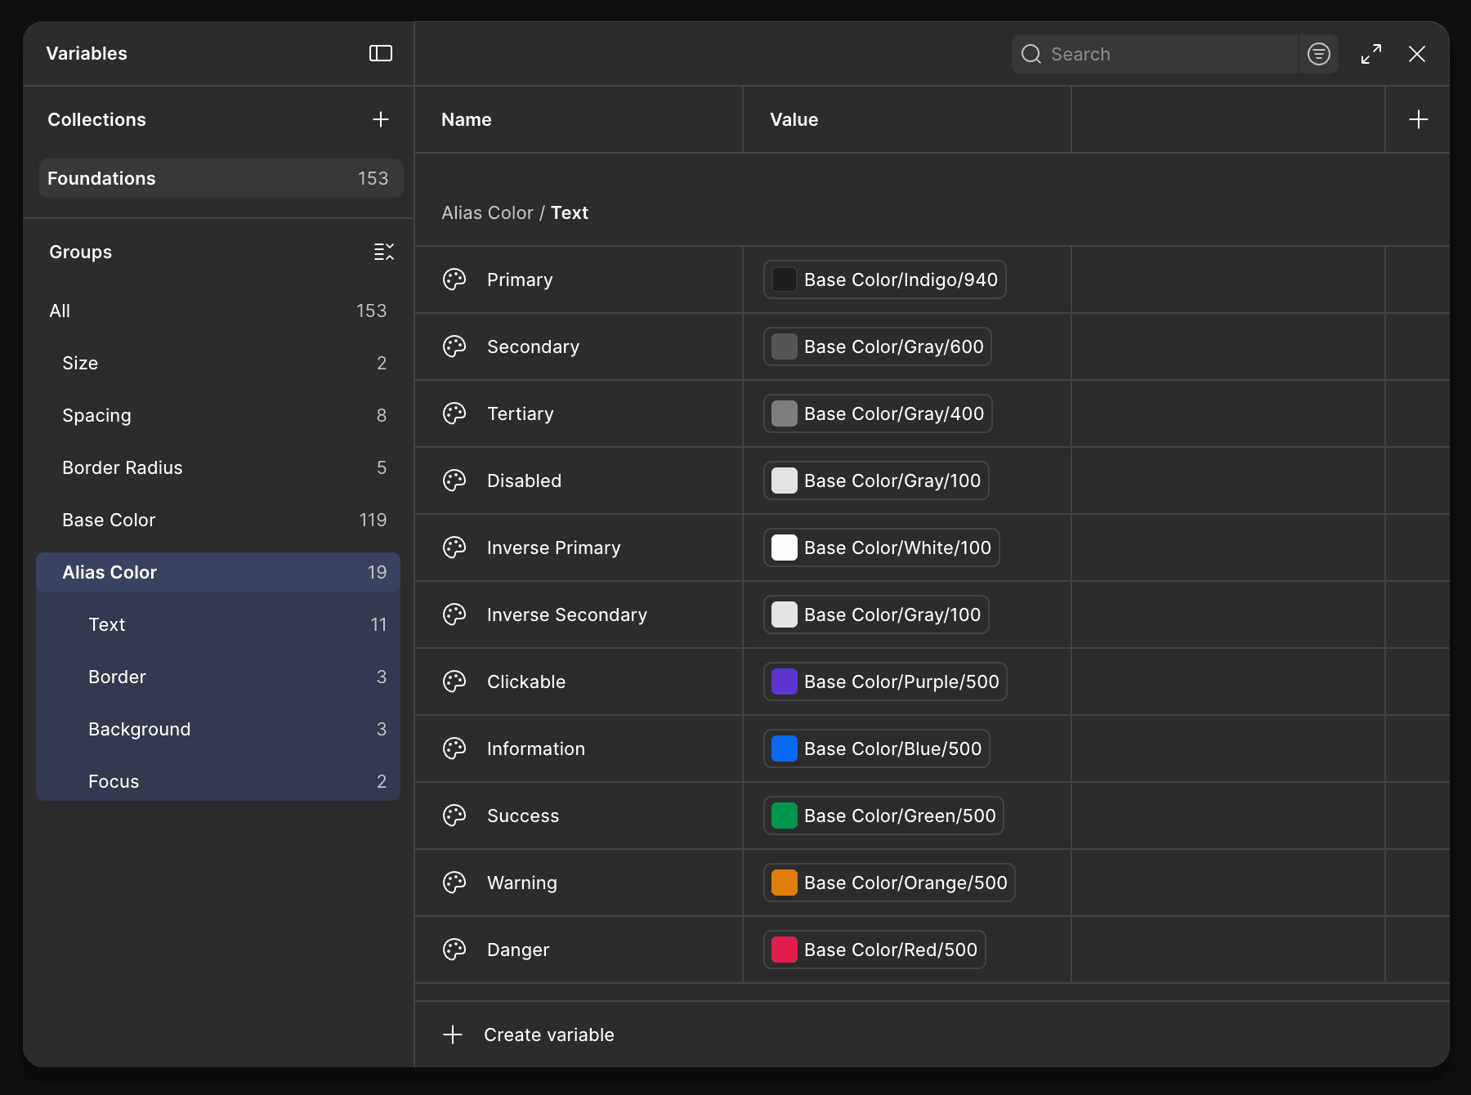
Task: Expand the Variables window to full size
Action: coord(1371,54)
